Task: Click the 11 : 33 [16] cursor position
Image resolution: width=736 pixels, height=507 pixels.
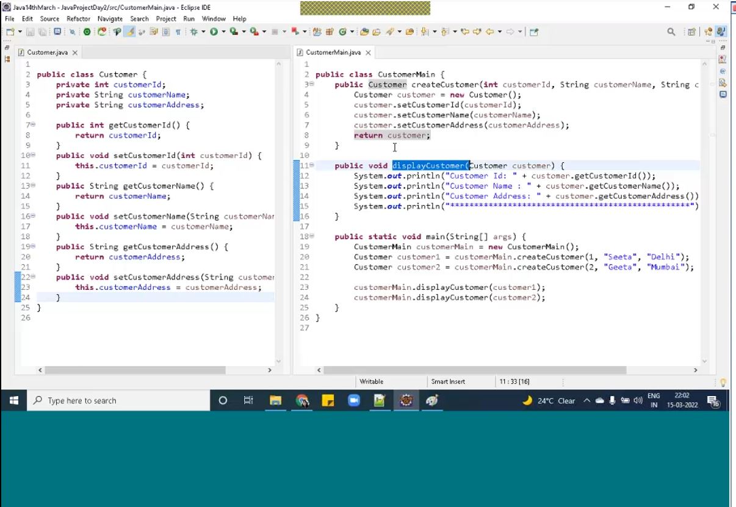Action: tap(514, 381)
